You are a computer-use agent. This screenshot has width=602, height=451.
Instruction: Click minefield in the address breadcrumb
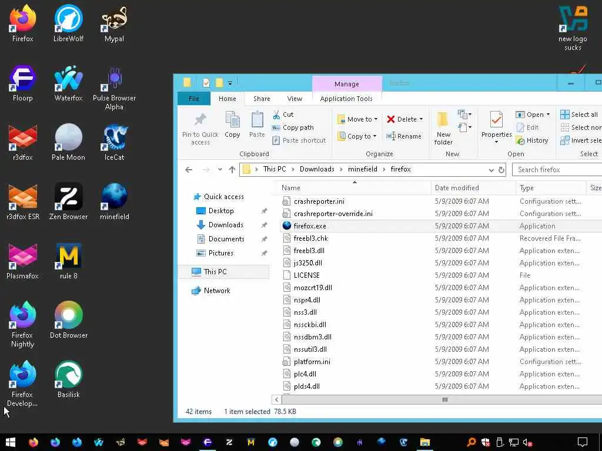tap(362, 169)
